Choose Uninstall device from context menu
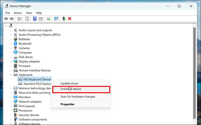 tap(81, 89)
